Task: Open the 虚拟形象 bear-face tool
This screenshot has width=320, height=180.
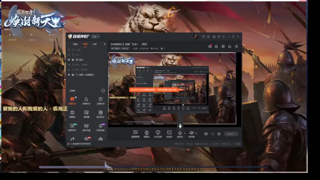Action: point(86,127)
